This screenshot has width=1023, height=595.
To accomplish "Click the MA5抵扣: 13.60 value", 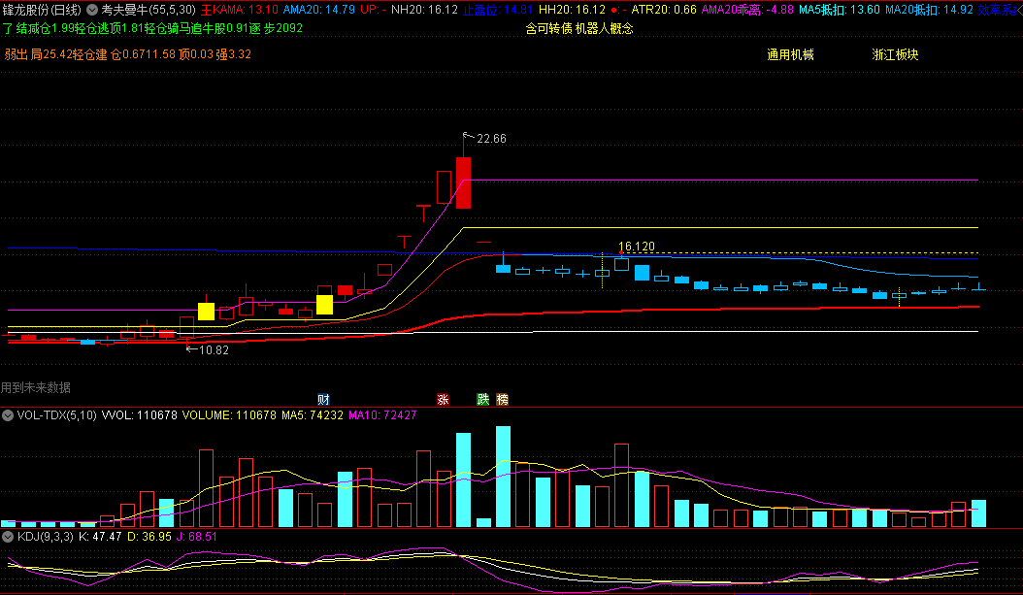I will tap(840, 10).
